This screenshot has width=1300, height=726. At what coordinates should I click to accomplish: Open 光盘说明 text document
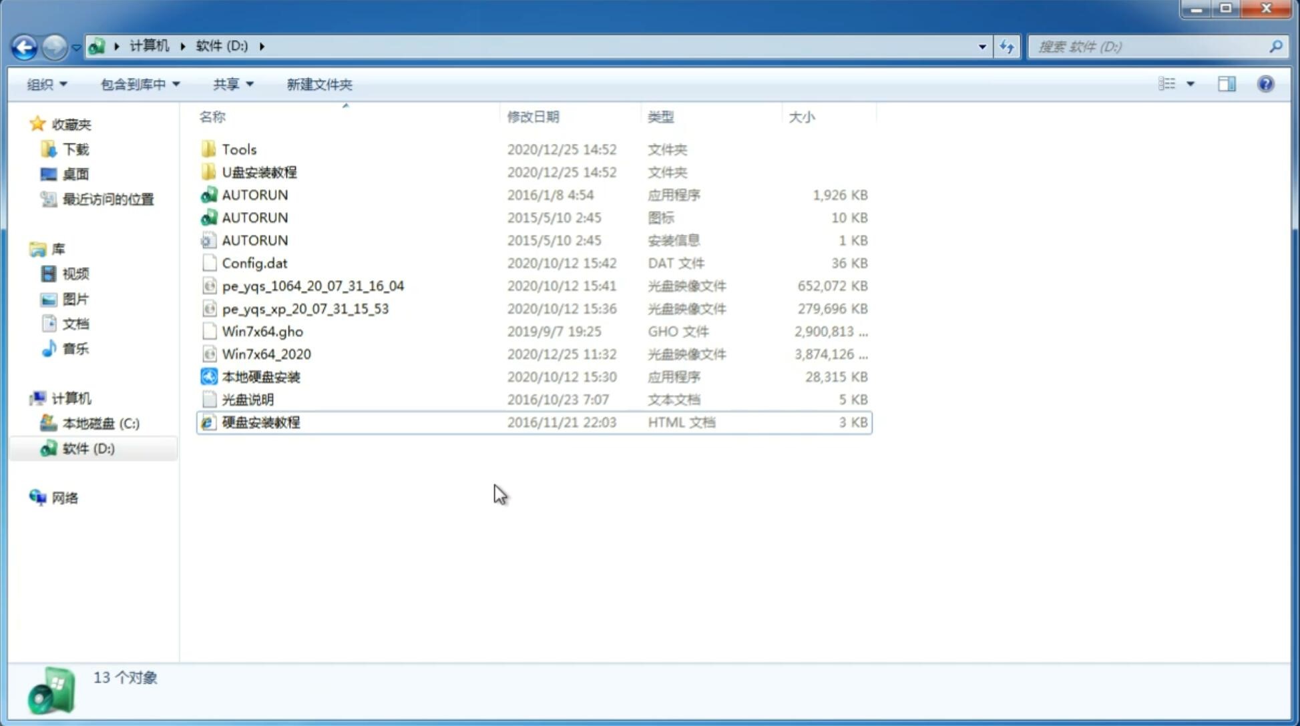click(x=247, y=400)
